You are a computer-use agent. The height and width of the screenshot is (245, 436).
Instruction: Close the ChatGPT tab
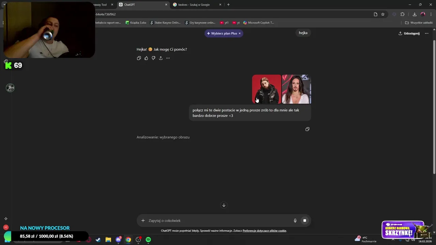[166, 5]
